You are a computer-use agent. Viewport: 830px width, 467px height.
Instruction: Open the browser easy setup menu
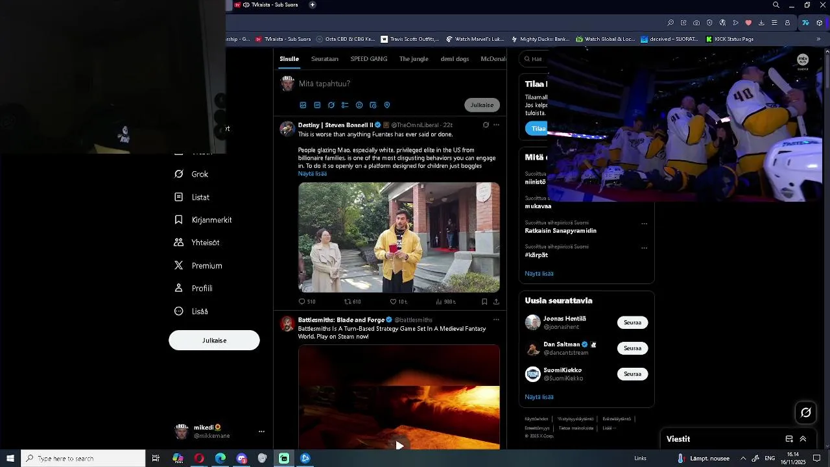click(774, 23)
